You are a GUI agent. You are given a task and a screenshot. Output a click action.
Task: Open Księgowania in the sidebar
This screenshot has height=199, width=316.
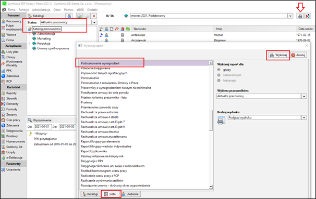[12, 131]
